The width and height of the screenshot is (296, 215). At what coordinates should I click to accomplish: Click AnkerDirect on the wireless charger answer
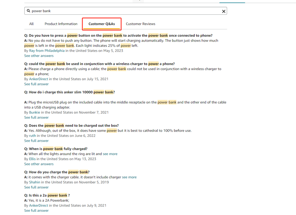point(39,79)
